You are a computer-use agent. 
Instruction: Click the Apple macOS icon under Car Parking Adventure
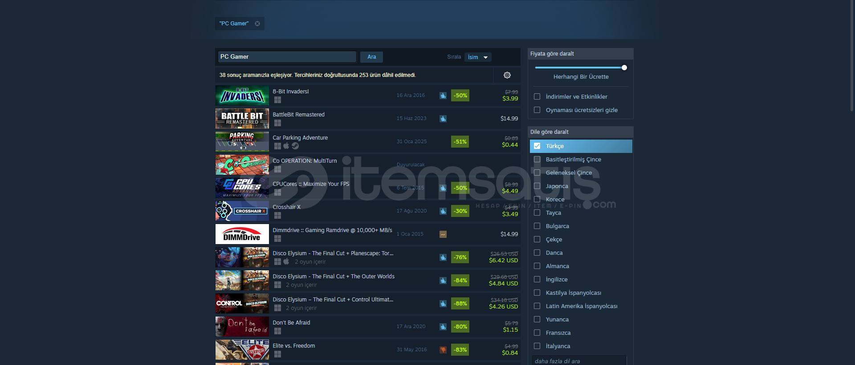point(286,146)
